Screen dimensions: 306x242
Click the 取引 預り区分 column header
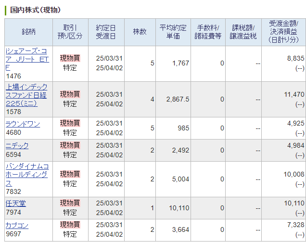pos(70,32)
